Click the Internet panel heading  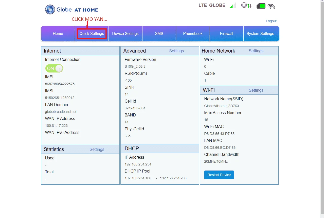point(52,51)
